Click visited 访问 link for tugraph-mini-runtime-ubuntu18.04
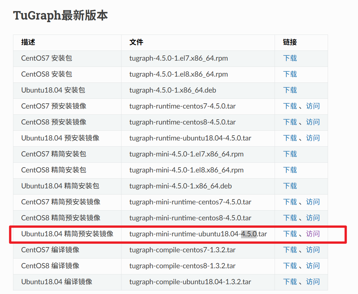Screen dimensions: 358x294 313,234
